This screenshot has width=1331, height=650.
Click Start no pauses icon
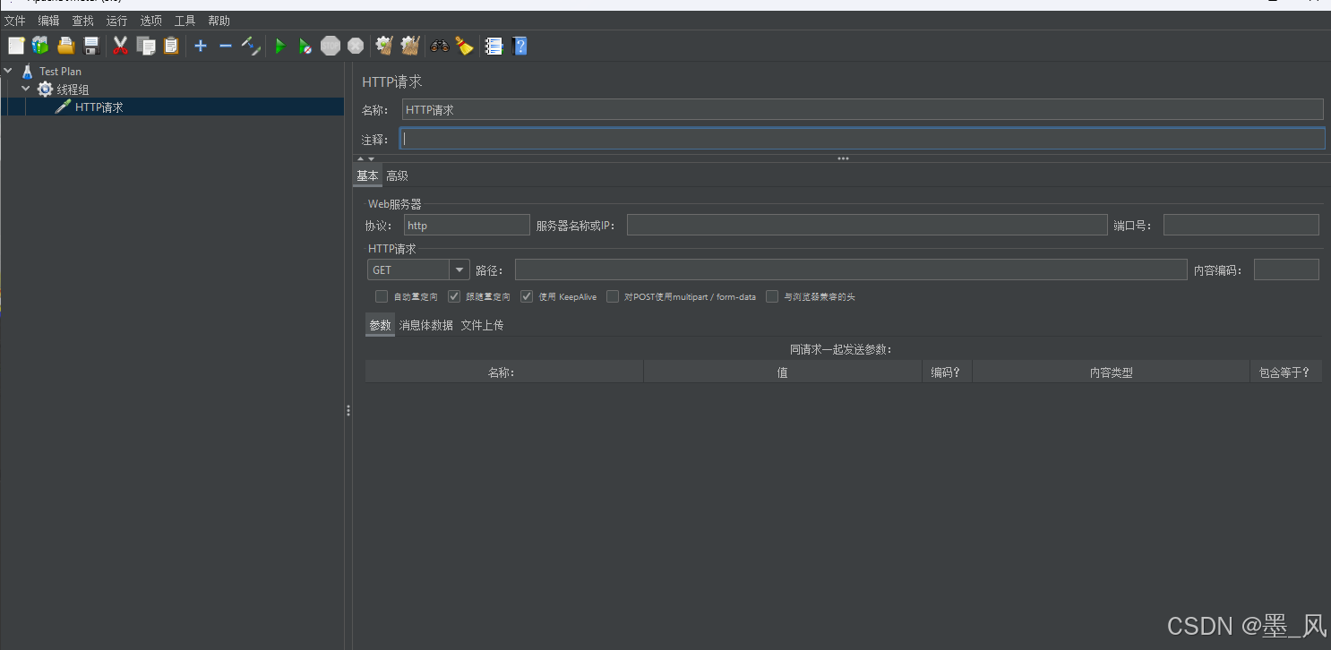[x=305, y=46]
